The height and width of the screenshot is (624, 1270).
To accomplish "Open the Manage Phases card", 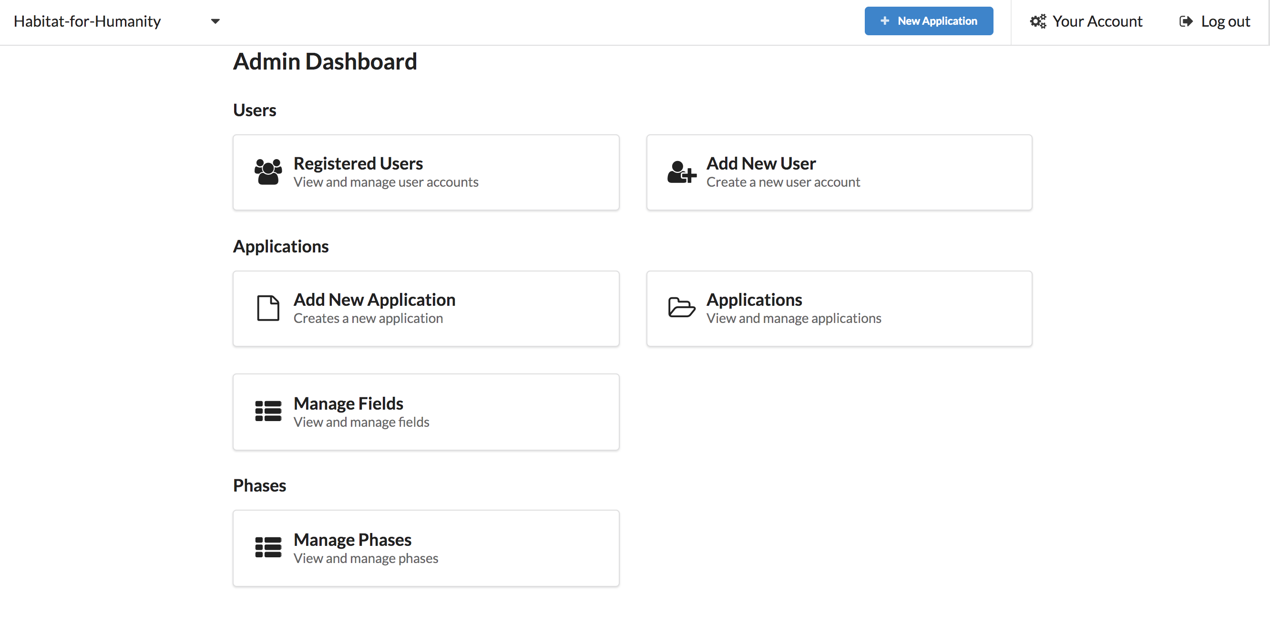I will tap(425, 548).
